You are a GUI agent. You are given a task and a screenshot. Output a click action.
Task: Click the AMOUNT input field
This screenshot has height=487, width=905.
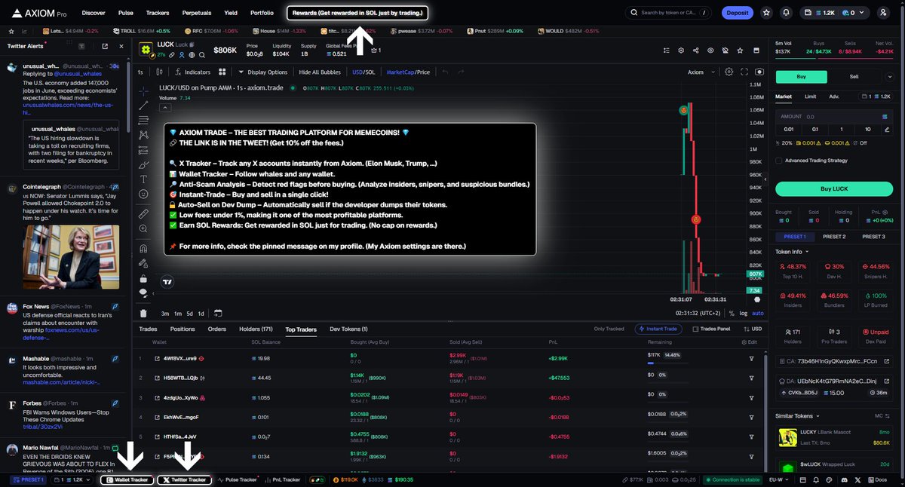pyautogui.click(x=834, y=117)
